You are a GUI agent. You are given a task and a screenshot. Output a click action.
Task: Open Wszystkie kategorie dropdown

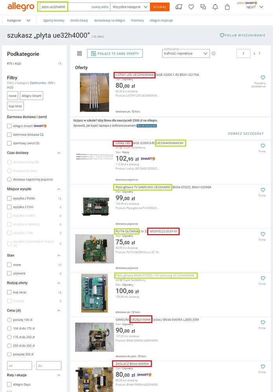pos(130,7)
